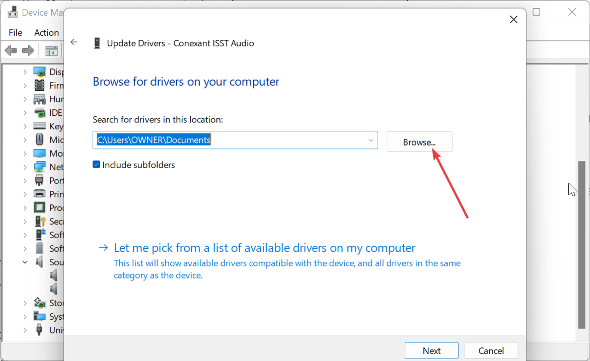Open the File menu in Device Manager
Screen dimensions: 590x361
tap(16, 33)
